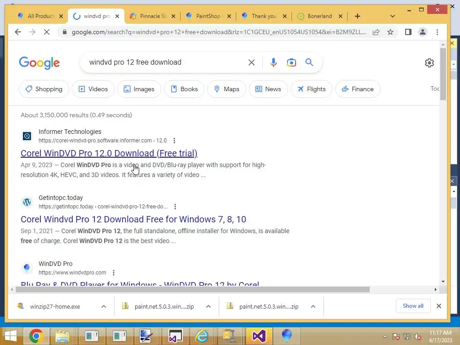Close the Pinnacle Studio tab
This screenshot has height=345, width=460.
[173, 16]
